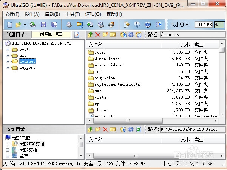Sort disc files by 文件名 column header
The image size is (227, 170).
(124, 45)
